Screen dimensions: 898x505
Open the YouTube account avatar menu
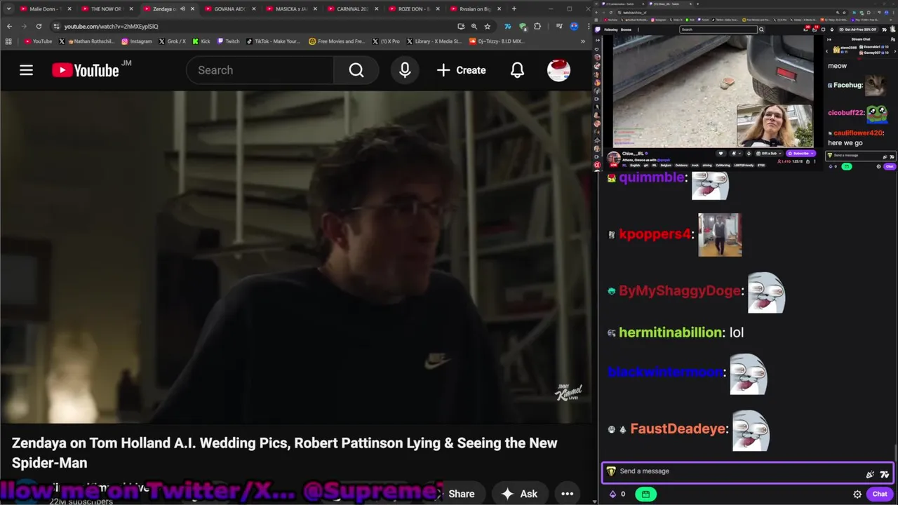(558, 70)
